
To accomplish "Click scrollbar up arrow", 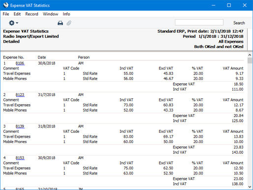I will [x=250, y=55].
